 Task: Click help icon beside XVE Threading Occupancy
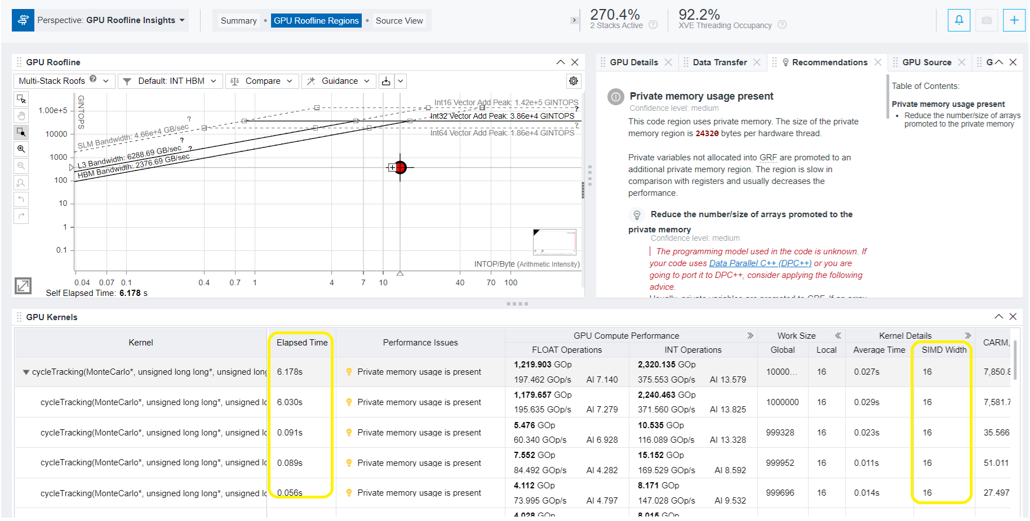tap(782, 25)
